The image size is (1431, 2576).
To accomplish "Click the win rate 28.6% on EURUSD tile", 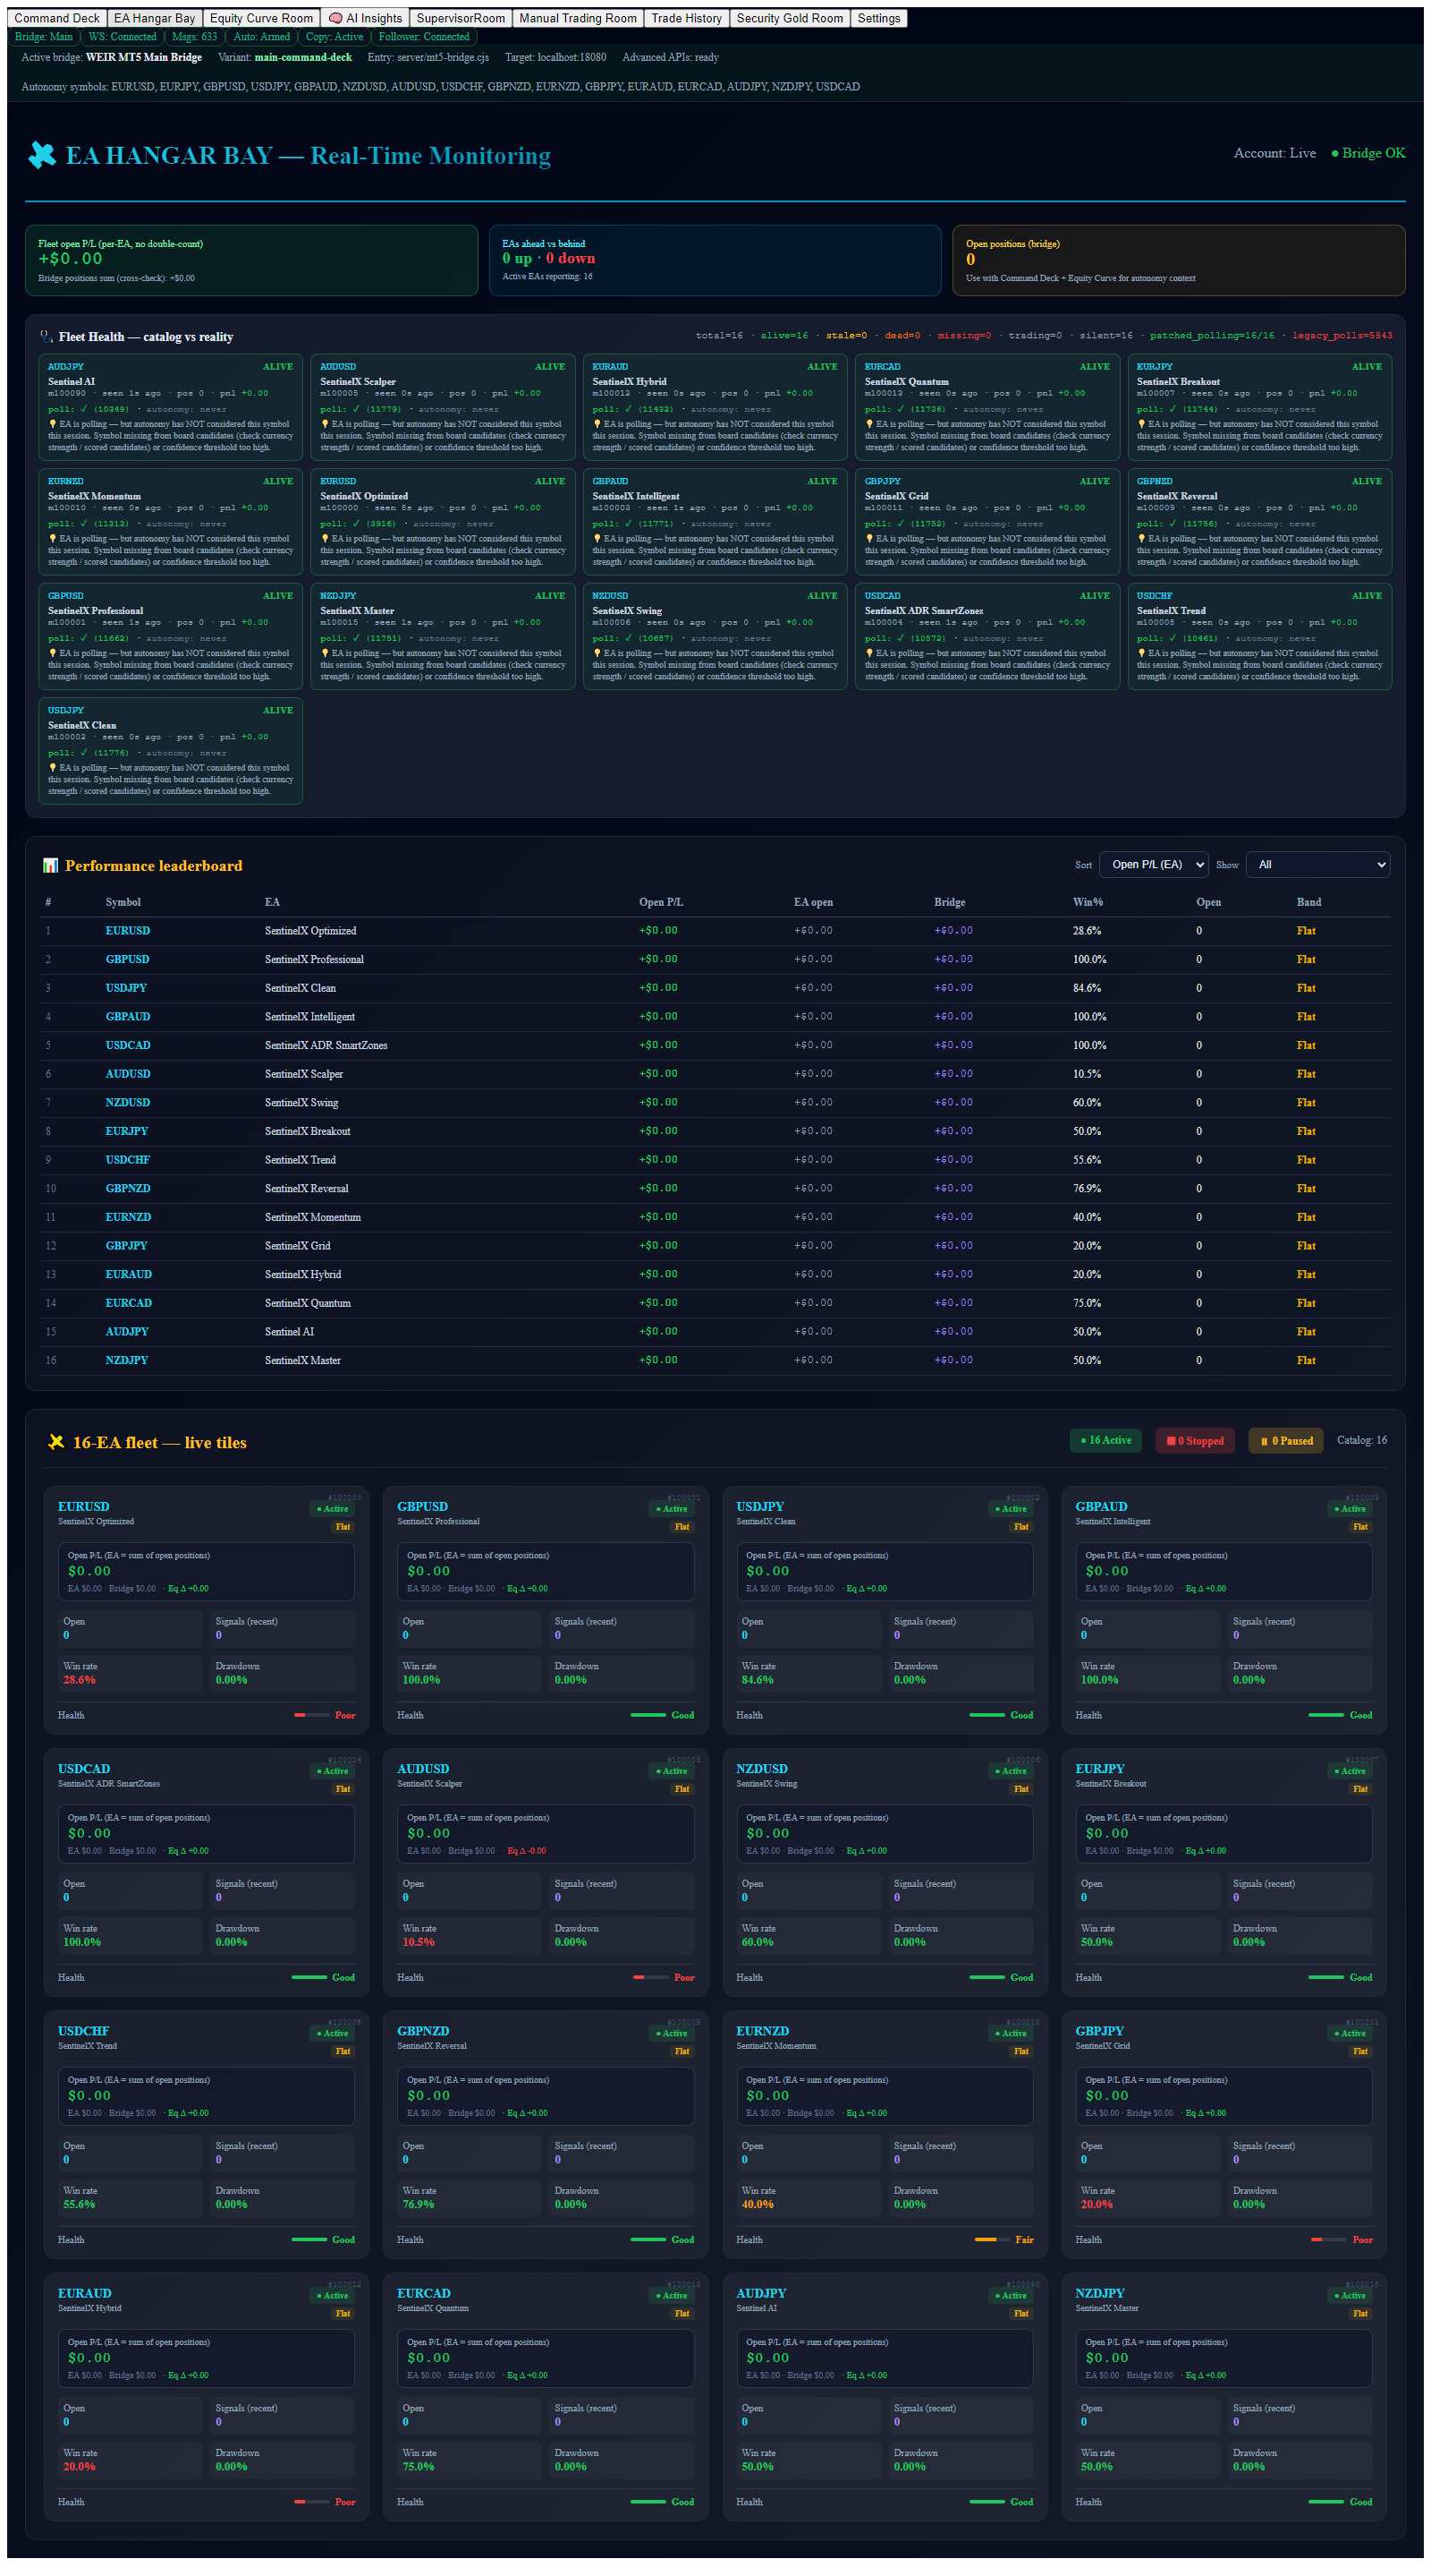I will (80, 1680).
